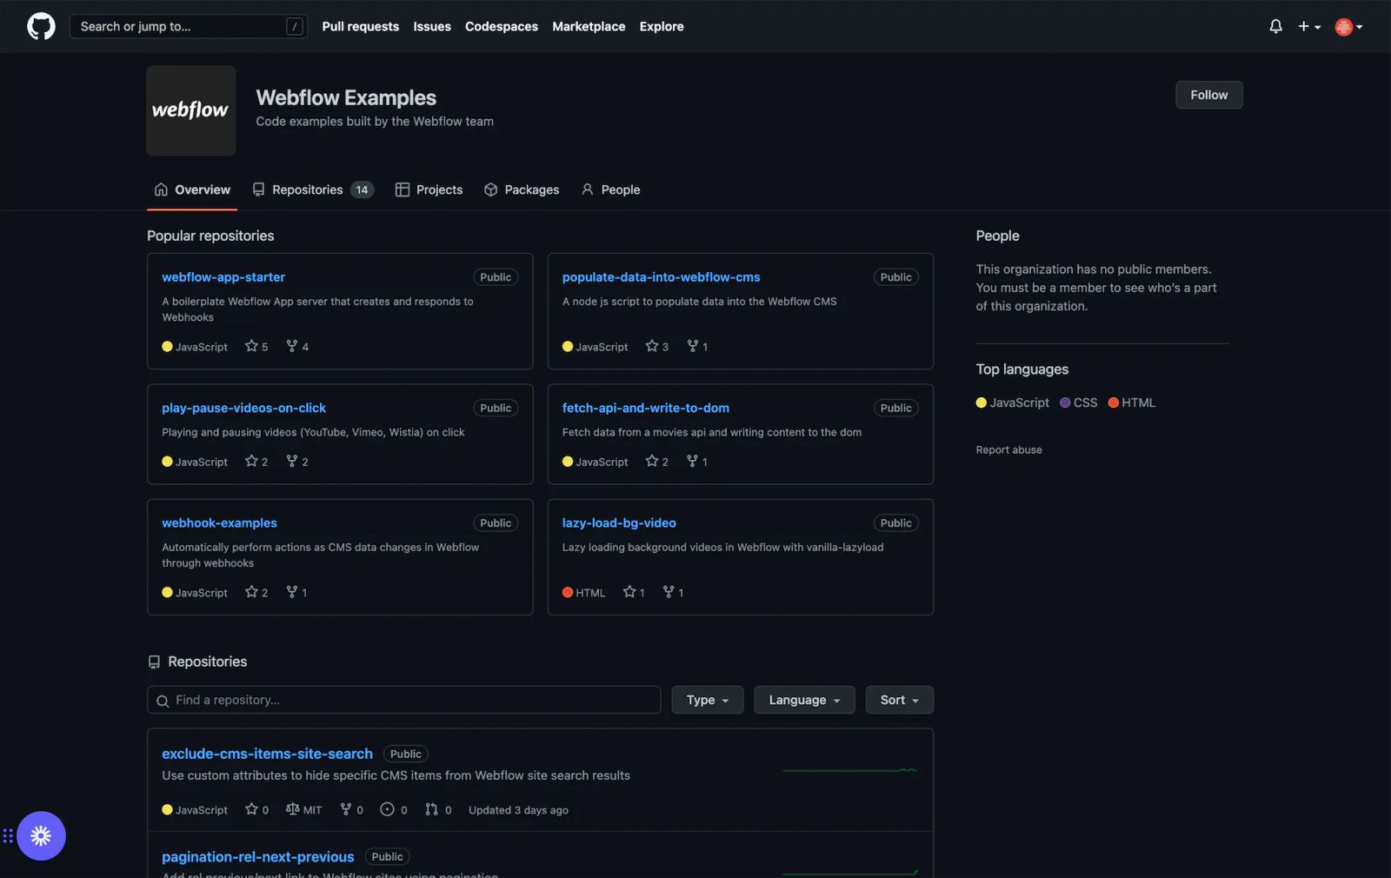This screenshot has height=878, width=1391.
Task: Switch to the Overview tab
Action: 192,190
